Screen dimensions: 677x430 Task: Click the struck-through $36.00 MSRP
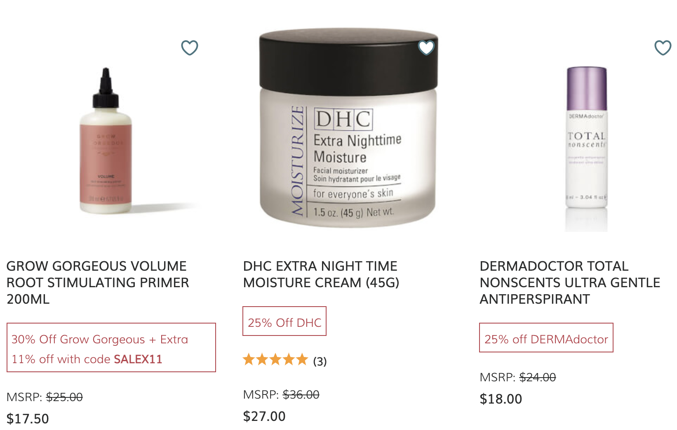(301, 395)
